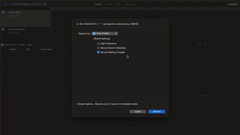Click the Close button in the dialog
The width and height of the screenshot is (240, 135).
[x=138, y=112]
